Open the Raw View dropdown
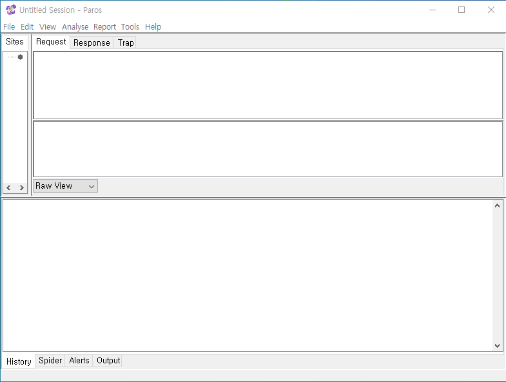This screenshot has height=382, width=506. [65, 186]
